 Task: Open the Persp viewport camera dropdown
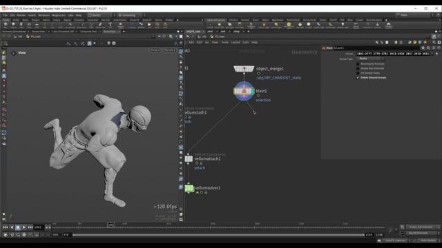point(155,50)
